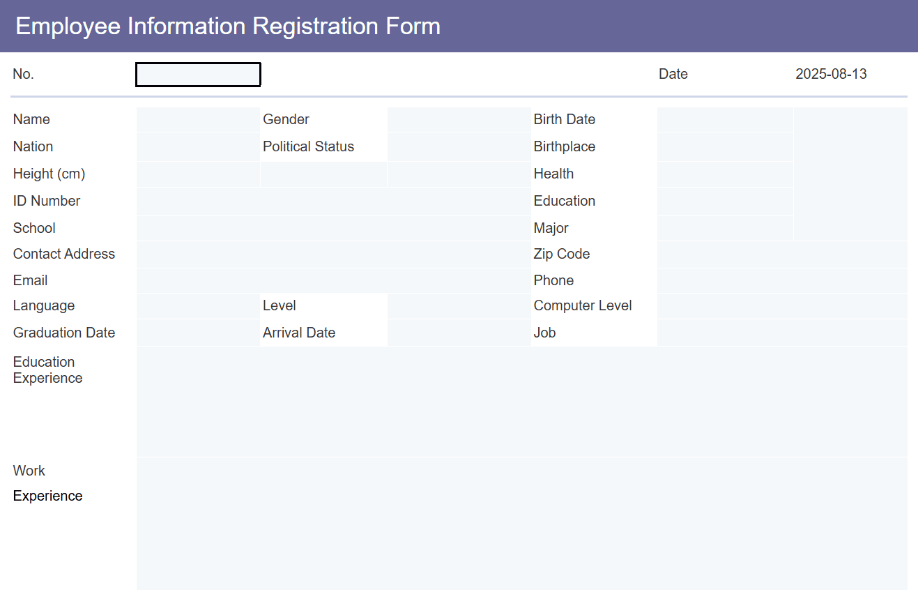Screen dimensions: 918x592
Task: Click the Zip Code input field
Action: 782,255
